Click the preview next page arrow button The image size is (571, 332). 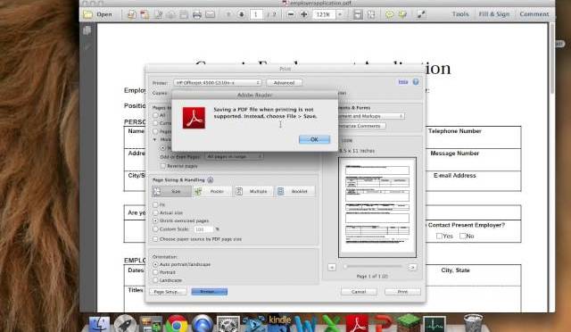pos(412,267)
